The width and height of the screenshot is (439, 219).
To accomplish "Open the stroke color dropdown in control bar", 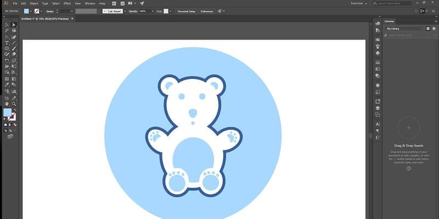I will click(x=42, y=11).
